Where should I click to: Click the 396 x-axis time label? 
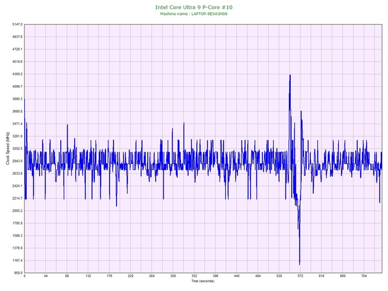(215, 276)
